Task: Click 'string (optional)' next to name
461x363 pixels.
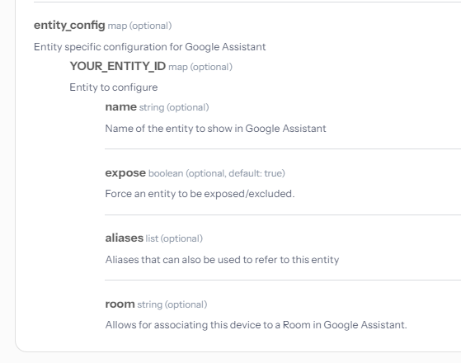Action: (174, 107)
